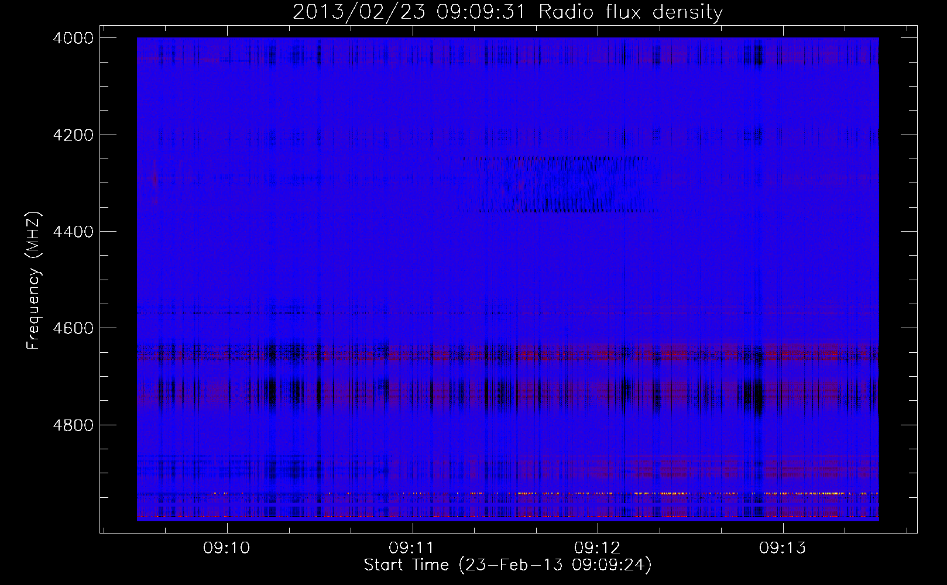
Task: Click the '4200' frequency axis label
Action: click(x=73, y=135)
